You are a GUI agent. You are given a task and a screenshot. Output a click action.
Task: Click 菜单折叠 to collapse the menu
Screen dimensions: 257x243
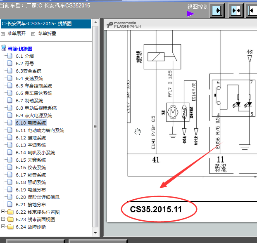pos(47,33)
